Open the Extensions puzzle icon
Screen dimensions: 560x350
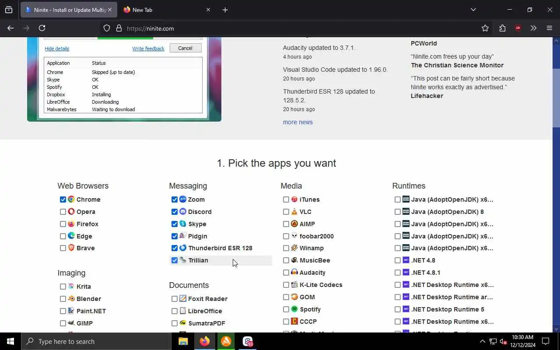pyautogui.click(x=502, y=28)
